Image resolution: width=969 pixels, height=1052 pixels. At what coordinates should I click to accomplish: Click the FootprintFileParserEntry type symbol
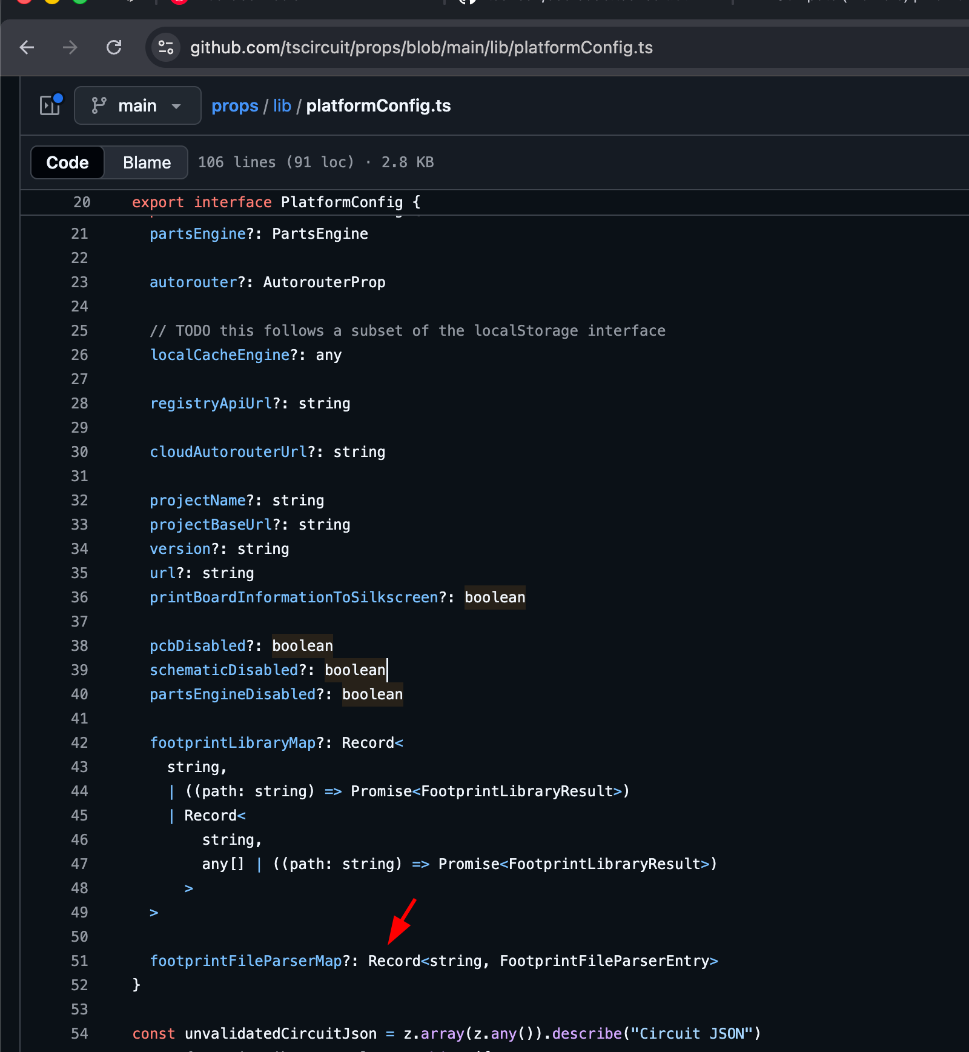point(604,961)
